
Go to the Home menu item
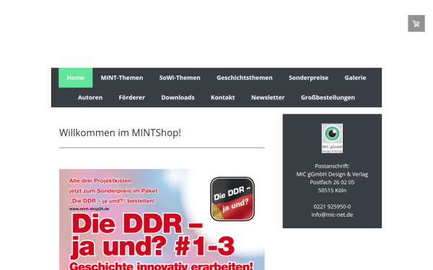75,78
